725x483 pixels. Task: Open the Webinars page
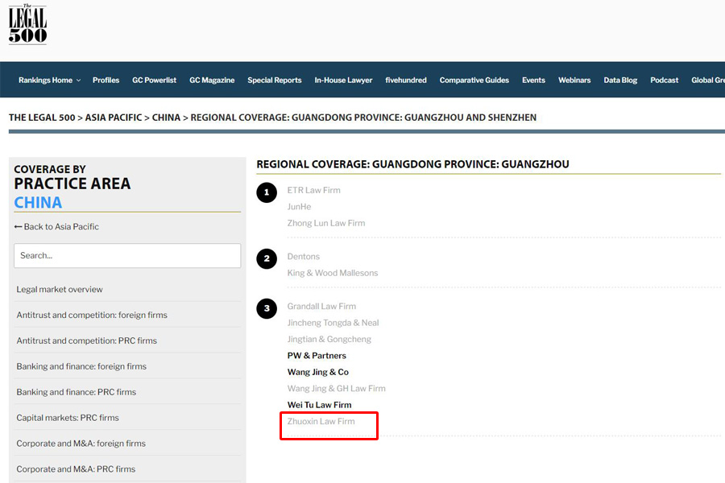pos(574,80)
